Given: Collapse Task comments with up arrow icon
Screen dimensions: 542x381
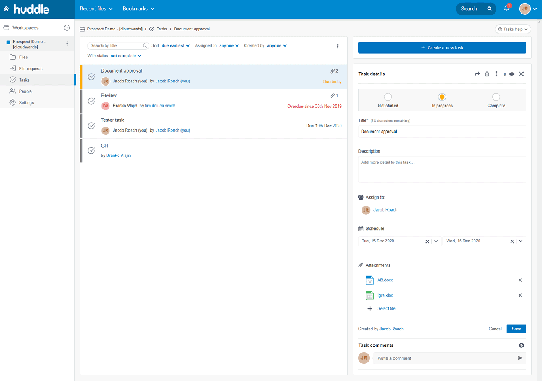Looking at the screenshot, I should 521,345.
